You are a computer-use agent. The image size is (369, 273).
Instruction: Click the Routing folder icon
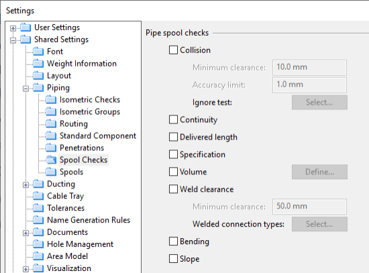[x=51, y=123]
